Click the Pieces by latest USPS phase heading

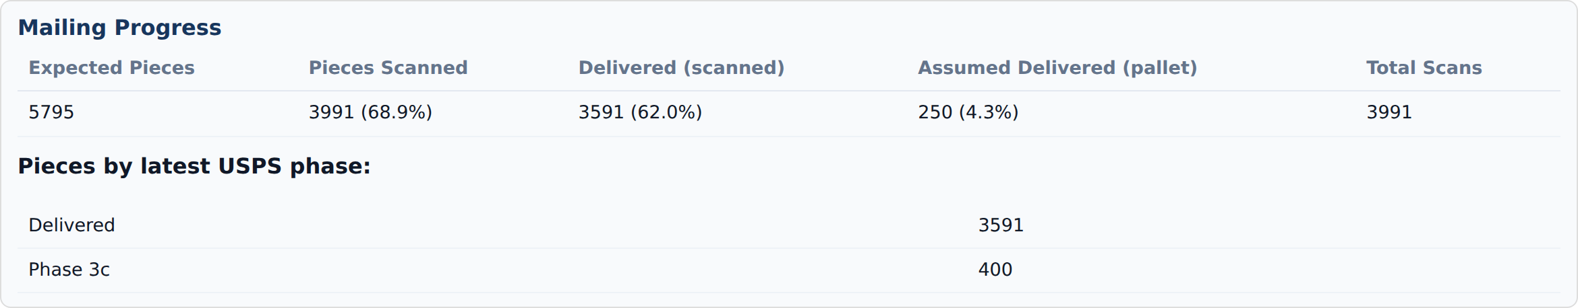click(194, 166)
